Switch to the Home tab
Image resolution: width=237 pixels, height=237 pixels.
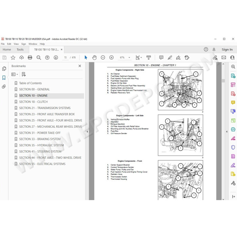[x=7, y=49]
